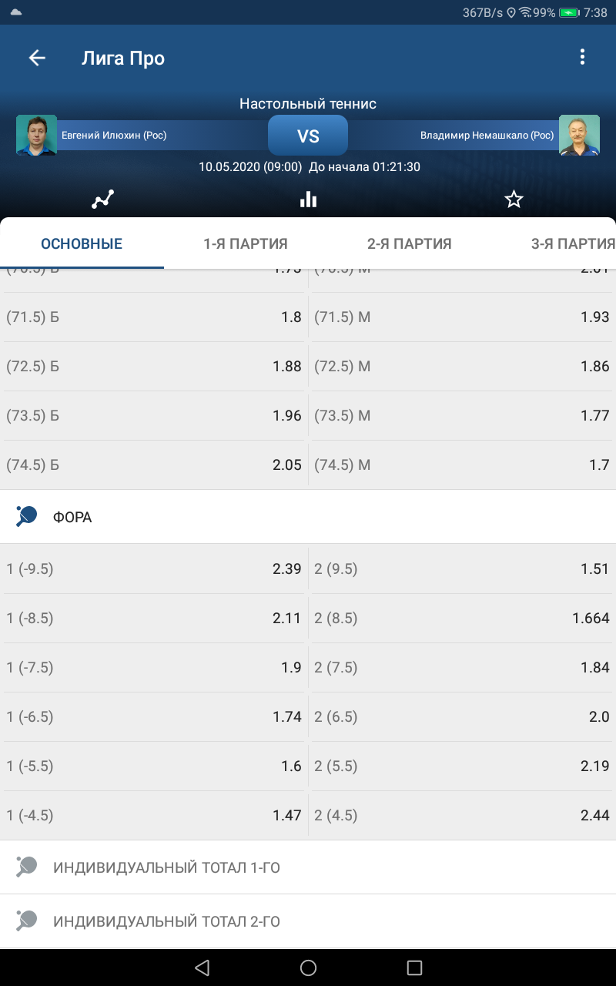The image size is (616, 986).
Task: Open the line graph statistics icon
Action: 102,200
